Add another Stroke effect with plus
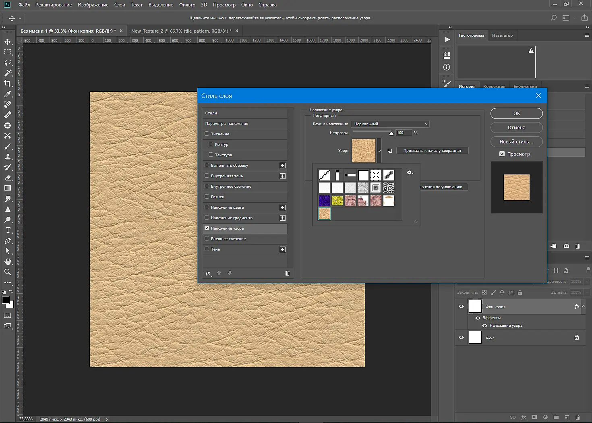 [x=283, y=166]
